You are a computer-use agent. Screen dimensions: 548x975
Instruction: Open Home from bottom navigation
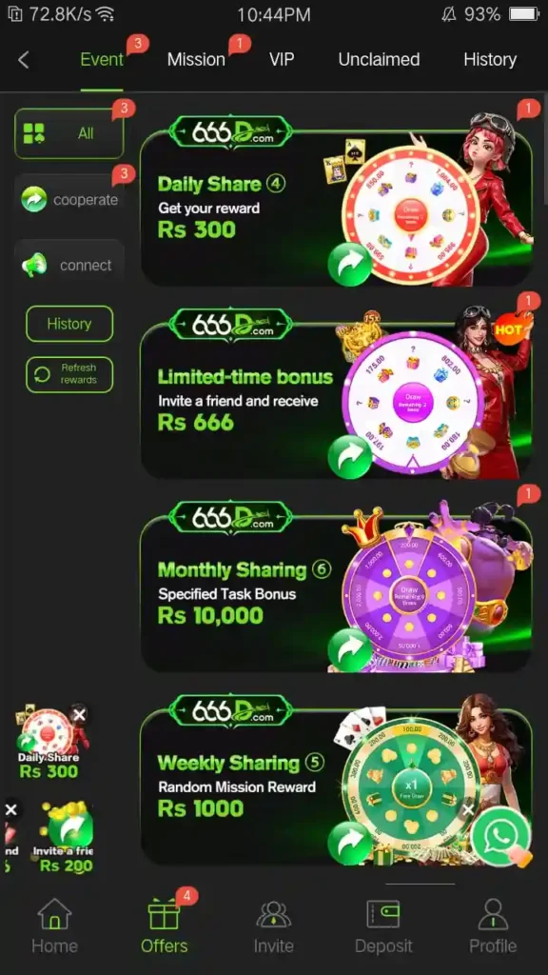54,925
